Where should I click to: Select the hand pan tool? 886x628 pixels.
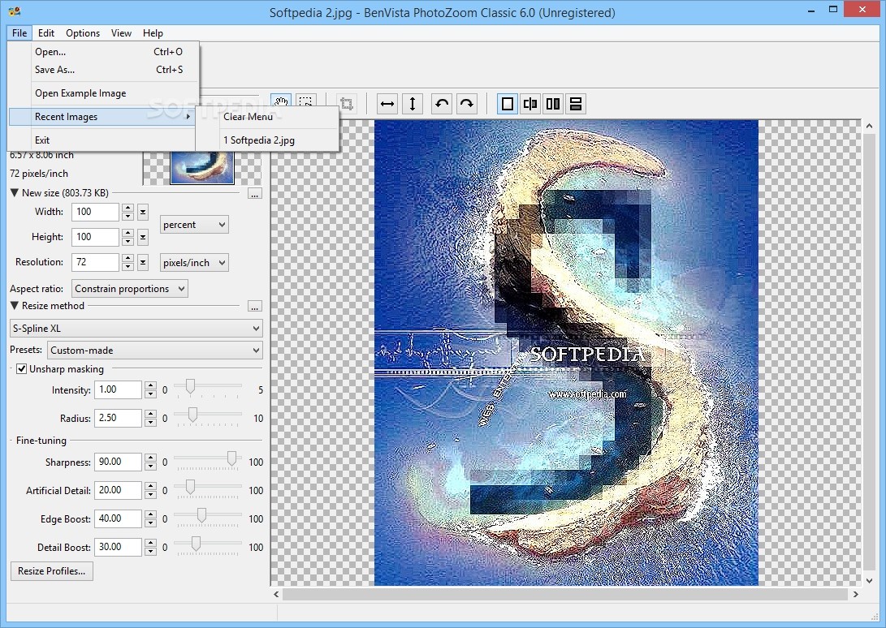(x=282, y=103)
